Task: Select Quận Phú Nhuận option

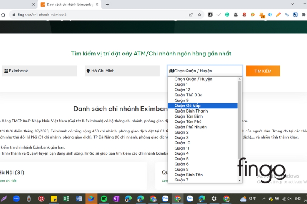Action: tap(203, 127)
